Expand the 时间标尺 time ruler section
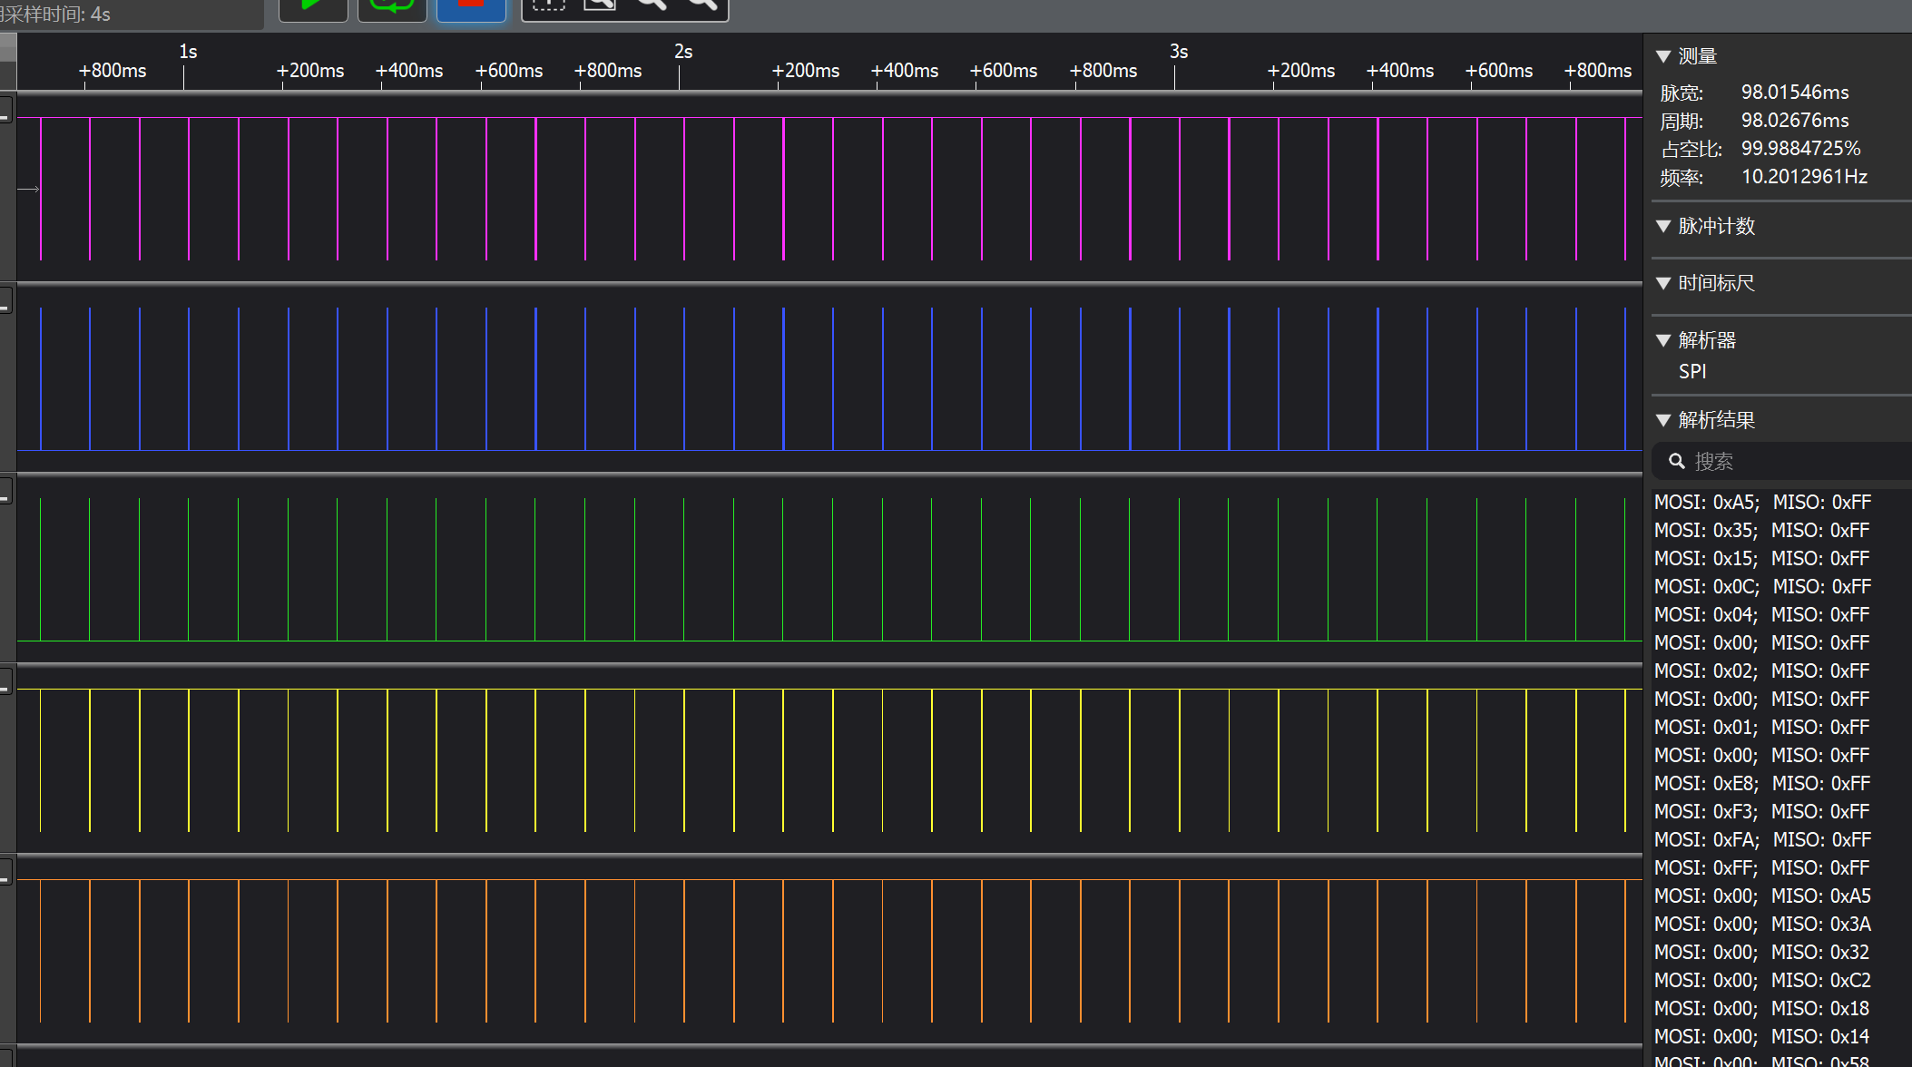The width and height of the screenshot is (1912, 1067). pos(1663,283)
